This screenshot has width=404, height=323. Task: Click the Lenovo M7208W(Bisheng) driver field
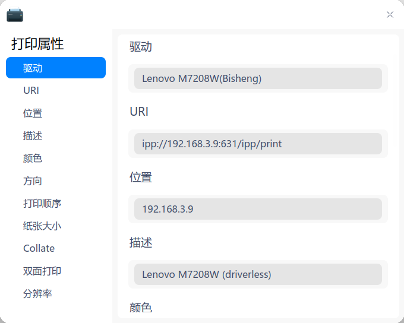tap(258, 78)
